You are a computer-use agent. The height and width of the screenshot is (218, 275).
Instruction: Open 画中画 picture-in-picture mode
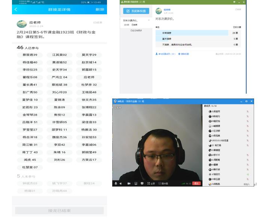point(164,184)
